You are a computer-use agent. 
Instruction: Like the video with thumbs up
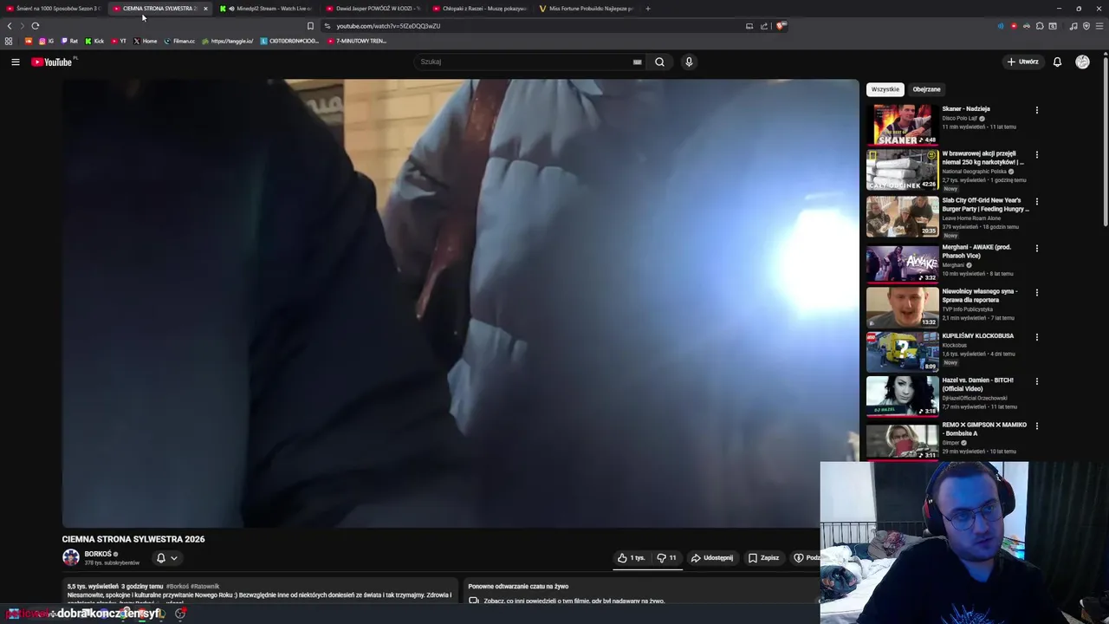click(x=632, y=558)
